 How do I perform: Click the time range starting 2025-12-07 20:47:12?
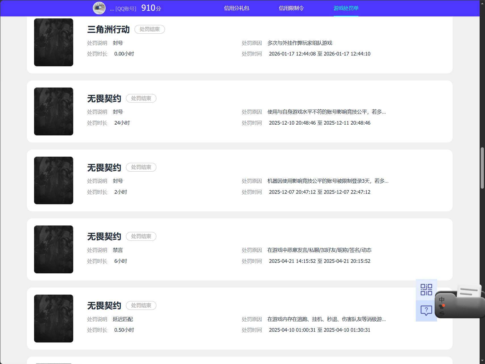pos(320,192)
